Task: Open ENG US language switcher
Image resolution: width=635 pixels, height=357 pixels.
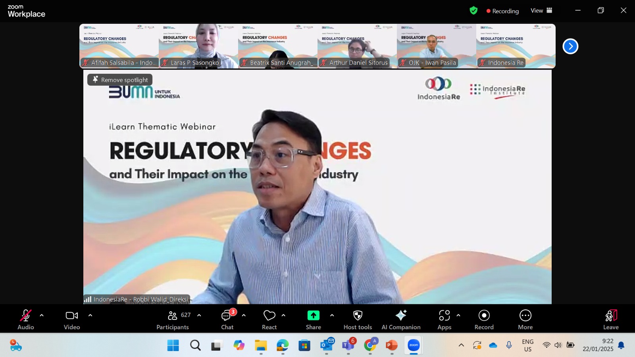Action: click(x=528, y=345)
